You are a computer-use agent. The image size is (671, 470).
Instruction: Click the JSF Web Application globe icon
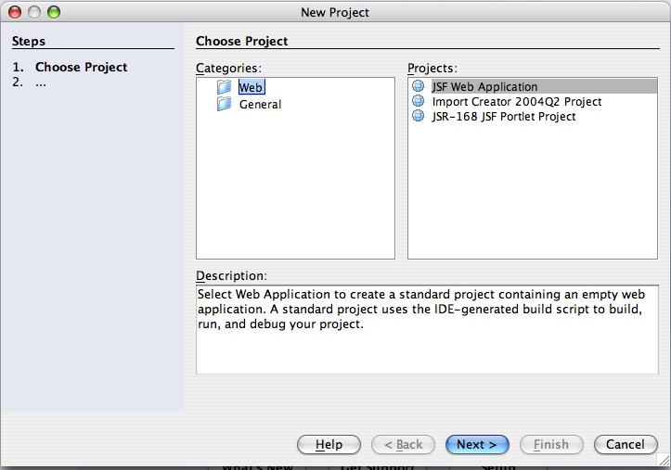(418, 86)
